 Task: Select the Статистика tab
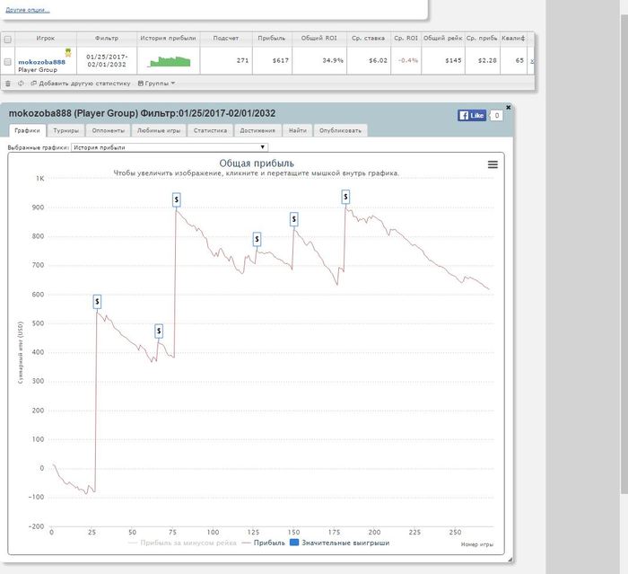click(210, 130)
